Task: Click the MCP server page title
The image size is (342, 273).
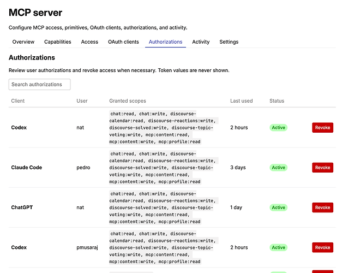Action: coord(35,13)
